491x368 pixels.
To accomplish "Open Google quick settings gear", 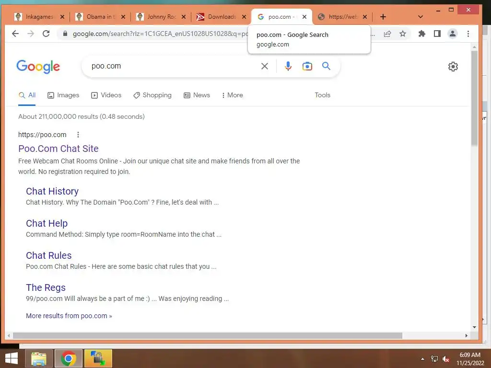I will (x=453, y=66).
